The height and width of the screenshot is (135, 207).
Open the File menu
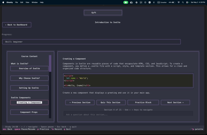(16, 2)
